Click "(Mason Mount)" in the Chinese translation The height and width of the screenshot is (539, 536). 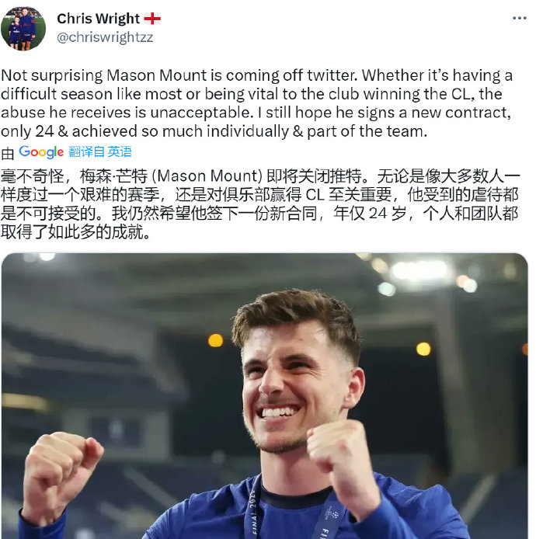coord(207,176)
